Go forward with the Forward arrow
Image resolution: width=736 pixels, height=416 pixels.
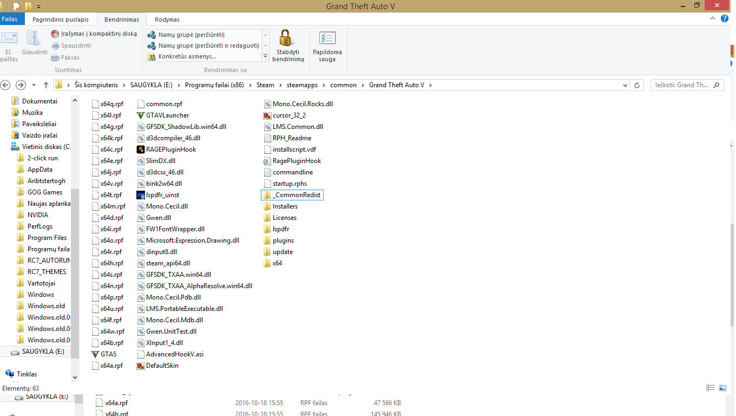tap(21, 85)
